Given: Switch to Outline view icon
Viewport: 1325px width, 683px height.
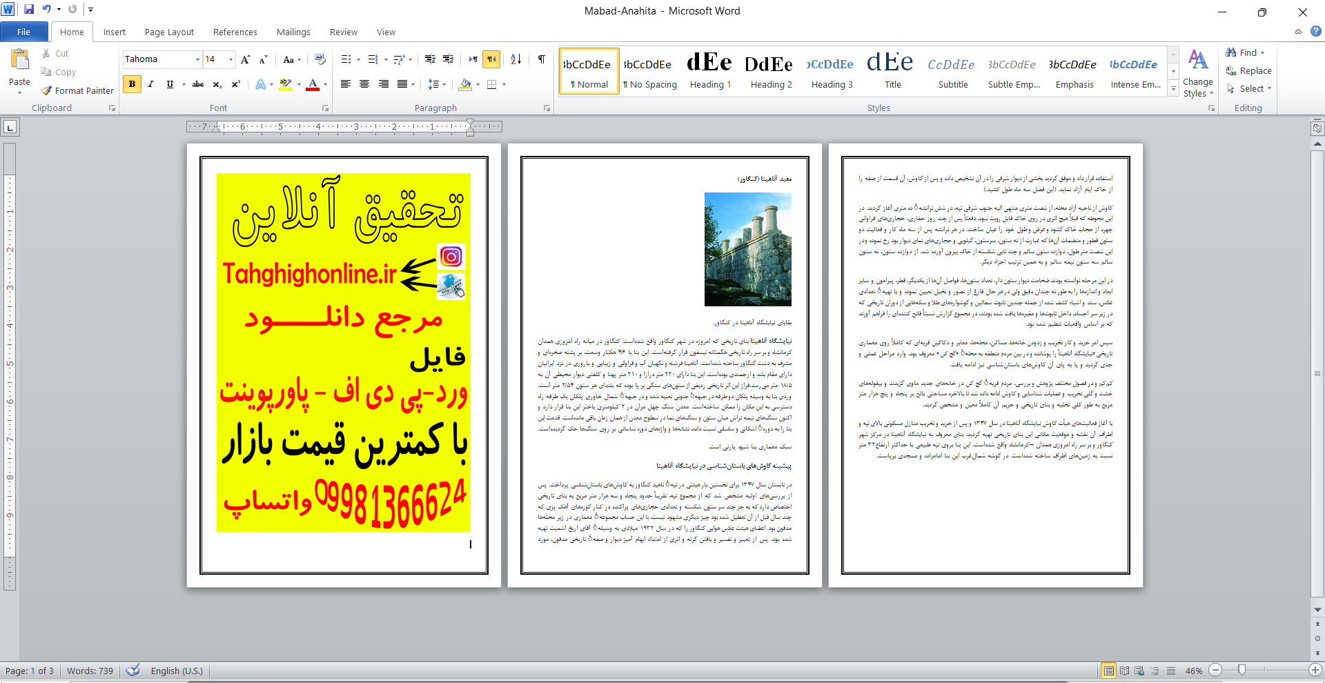Looking at the screenshot, I should pyautogui.click(x=1155, y=671).
